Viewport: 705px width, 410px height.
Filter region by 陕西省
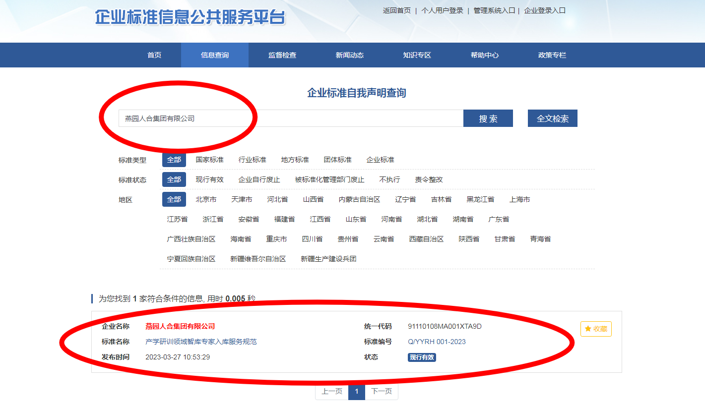pos(469,239)
